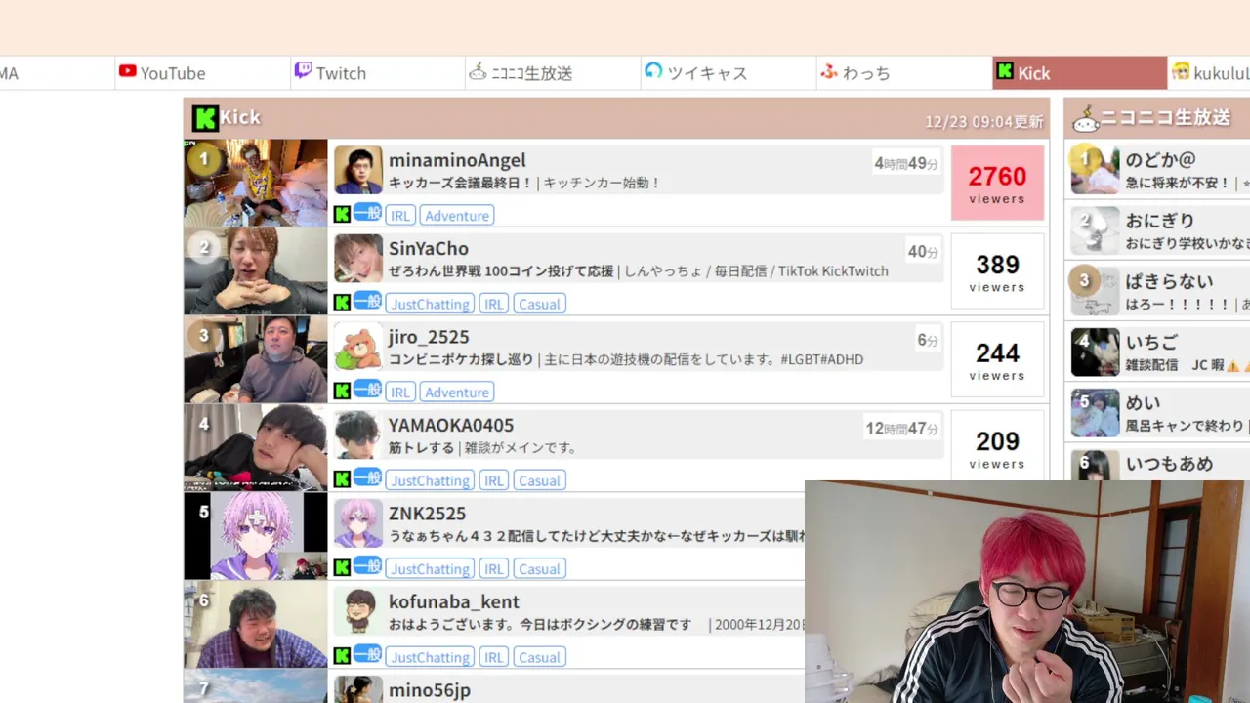This screenshot has height=703, width=1250.
Task: Click IRL tag on ZNK2525 row
Action: click(x=494, y=569)
